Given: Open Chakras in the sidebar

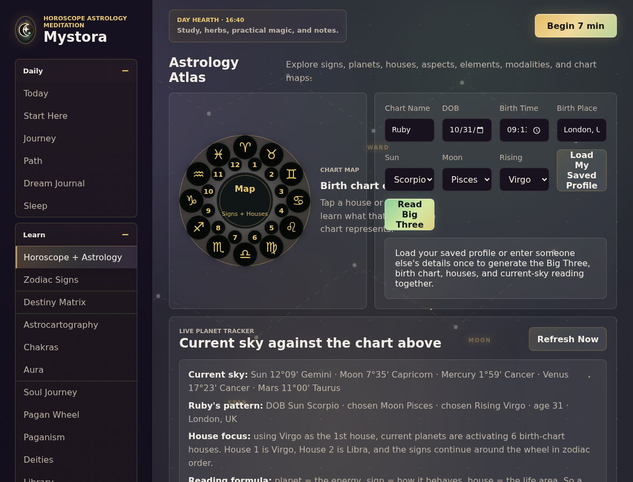Looking at the screenshot, I should (76, 348).
